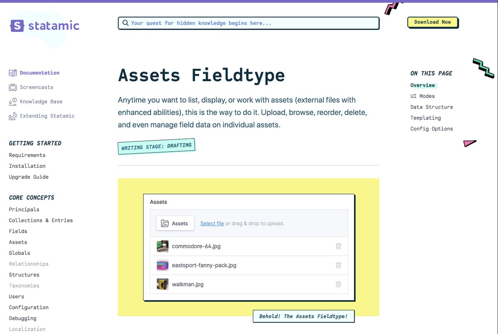Delete commodore-64.jpg with its trash icon
This screenshot has height=334, width=498.
(338, 246)
